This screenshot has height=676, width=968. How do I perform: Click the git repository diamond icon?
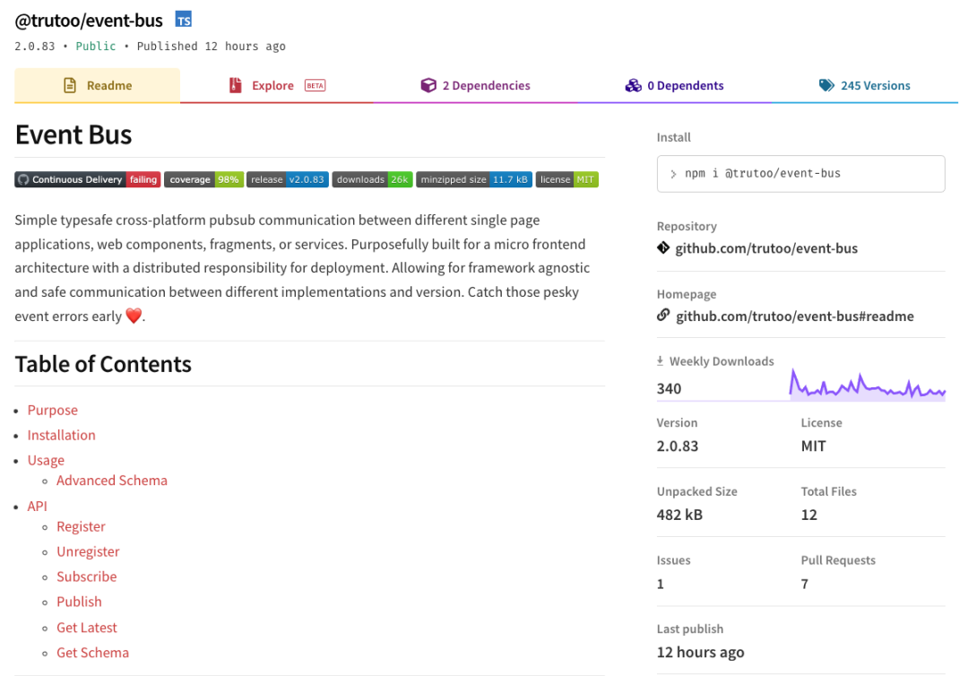pos(663,248)
